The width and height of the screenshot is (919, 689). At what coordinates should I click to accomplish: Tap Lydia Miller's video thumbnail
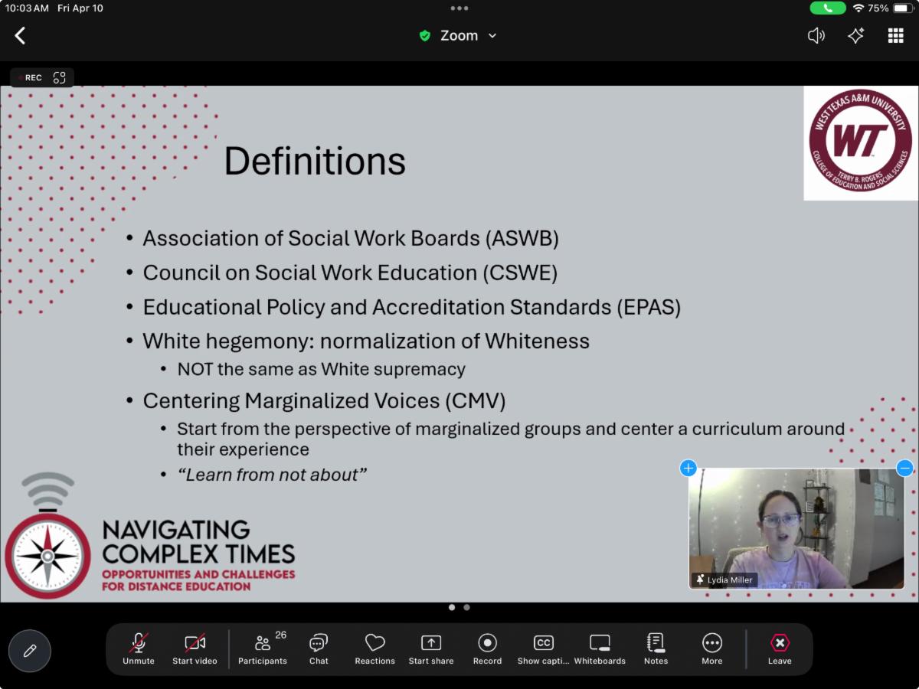click(x=796, y=528)
